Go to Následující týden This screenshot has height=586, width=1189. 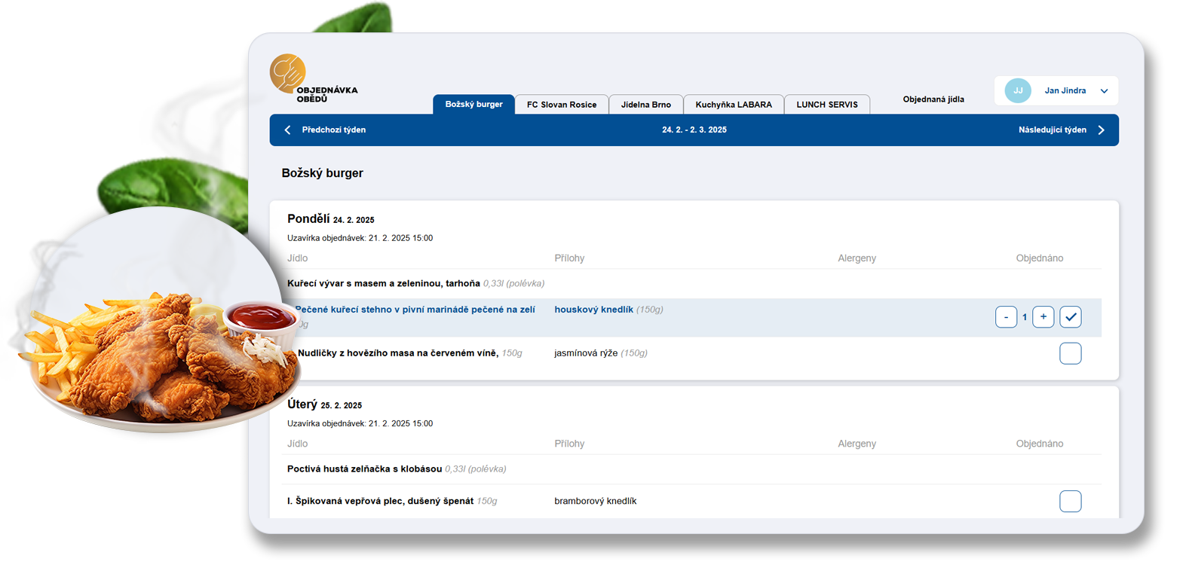point(1052,130)
